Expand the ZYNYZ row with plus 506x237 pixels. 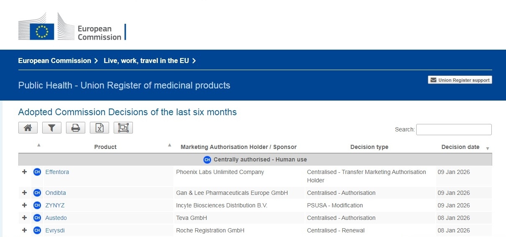[x=25, y=205]
